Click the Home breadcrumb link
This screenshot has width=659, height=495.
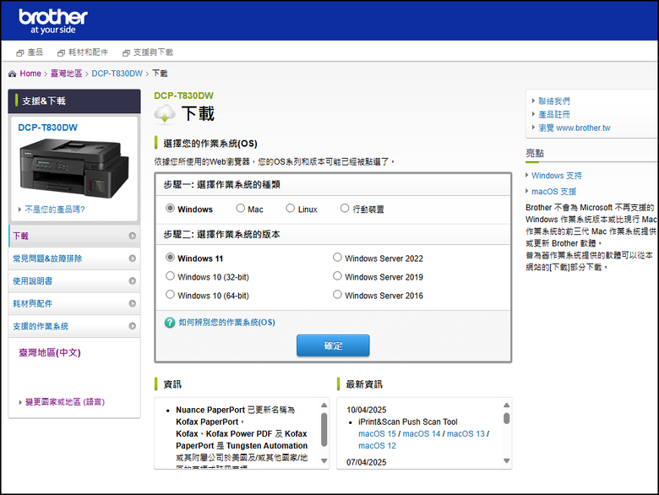tap(30, 73)
